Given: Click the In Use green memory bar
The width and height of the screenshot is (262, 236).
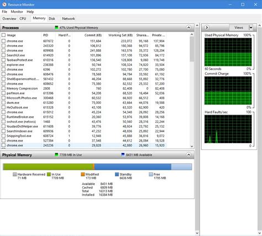Looking at the screenshot, I should 48,167.
